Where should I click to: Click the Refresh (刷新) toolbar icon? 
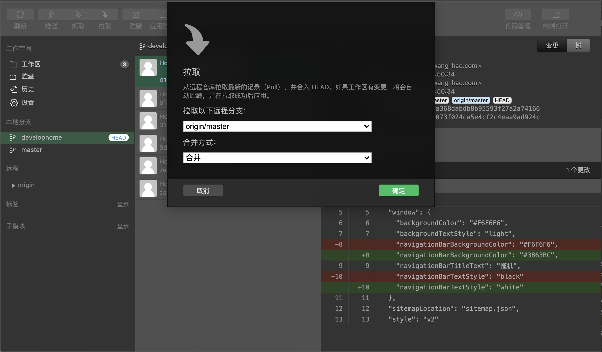coord(20,14)
